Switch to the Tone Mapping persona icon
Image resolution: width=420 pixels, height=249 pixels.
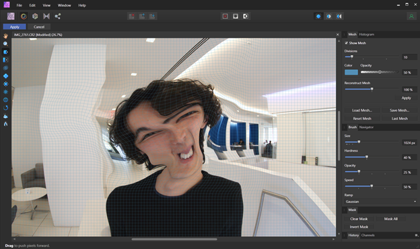click(x=46, y=16)
